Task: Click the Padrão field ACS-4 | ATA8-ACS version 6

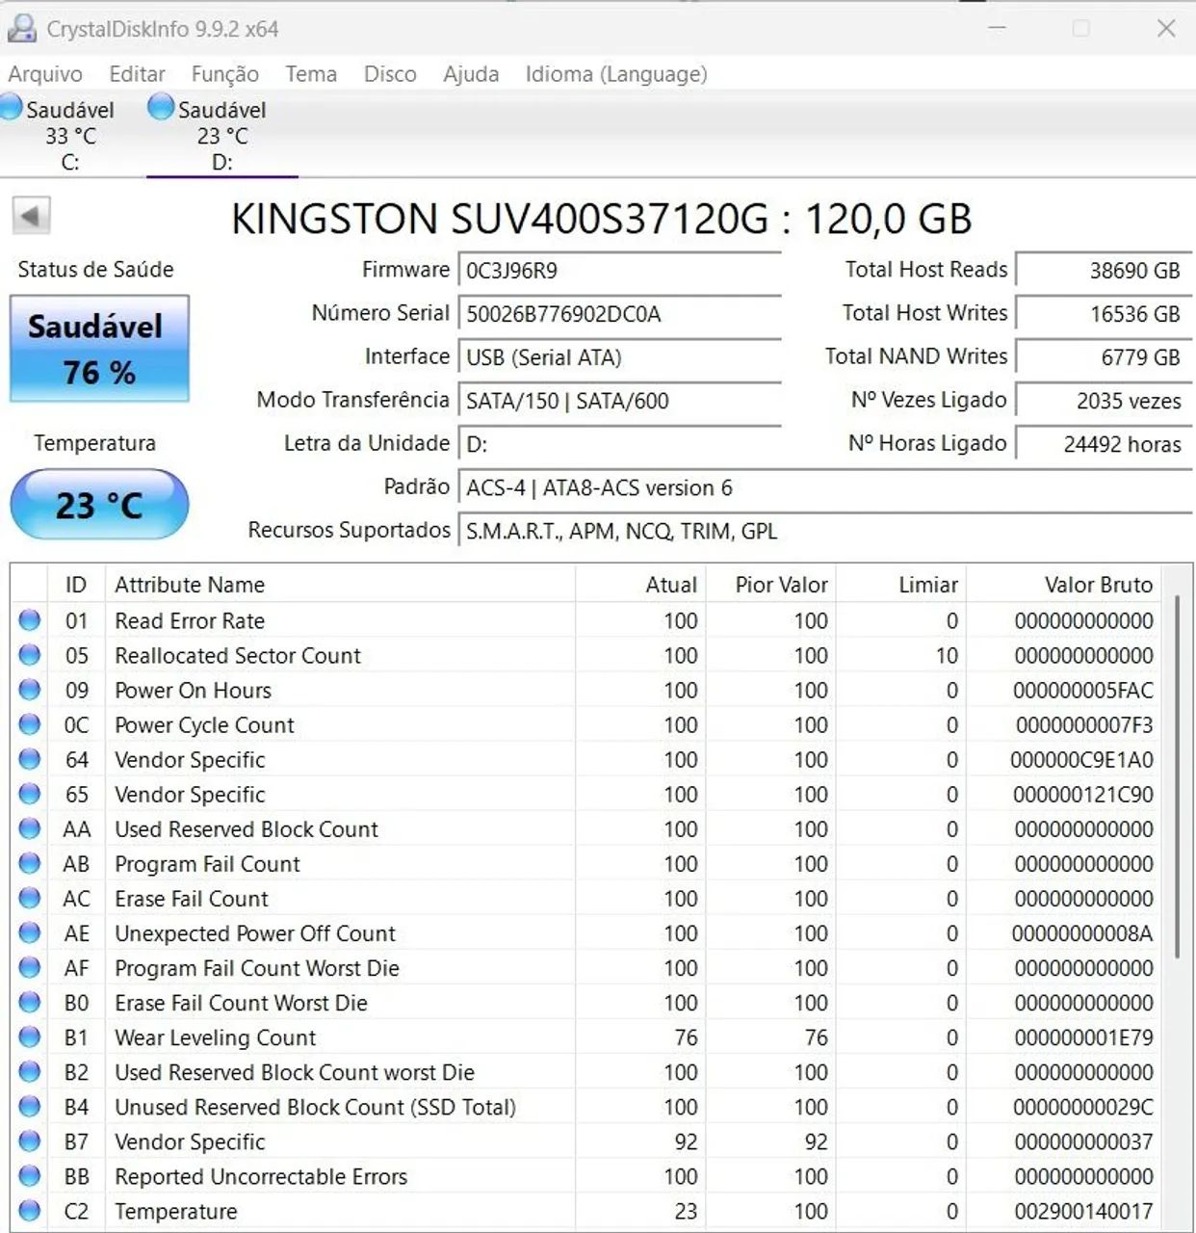Action: tap(825, 487)
